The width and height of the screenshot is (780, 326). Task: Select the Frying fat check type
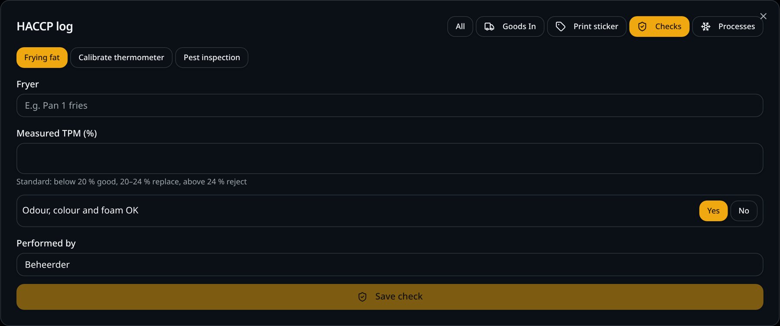coord(42,58)
